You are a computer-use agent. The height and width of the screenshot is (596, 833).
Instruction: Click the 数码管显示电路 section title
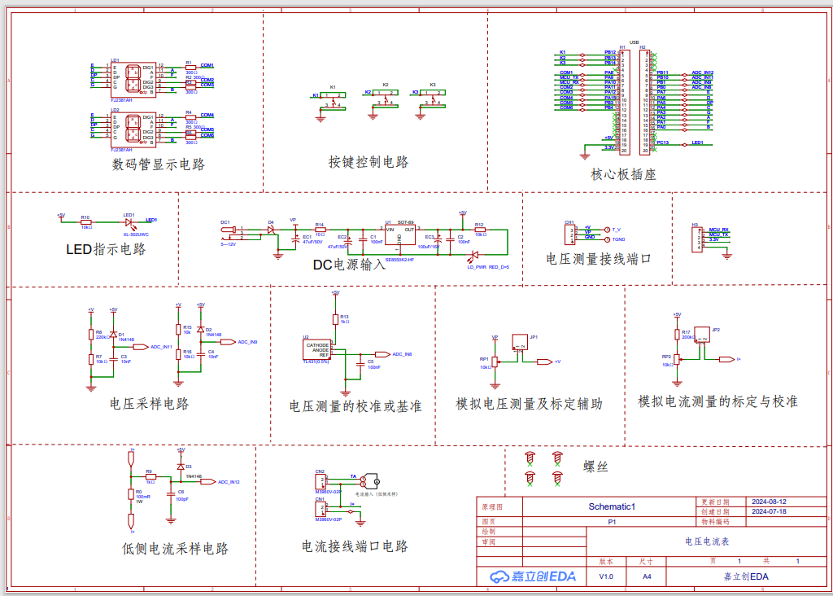pos(159,164)
